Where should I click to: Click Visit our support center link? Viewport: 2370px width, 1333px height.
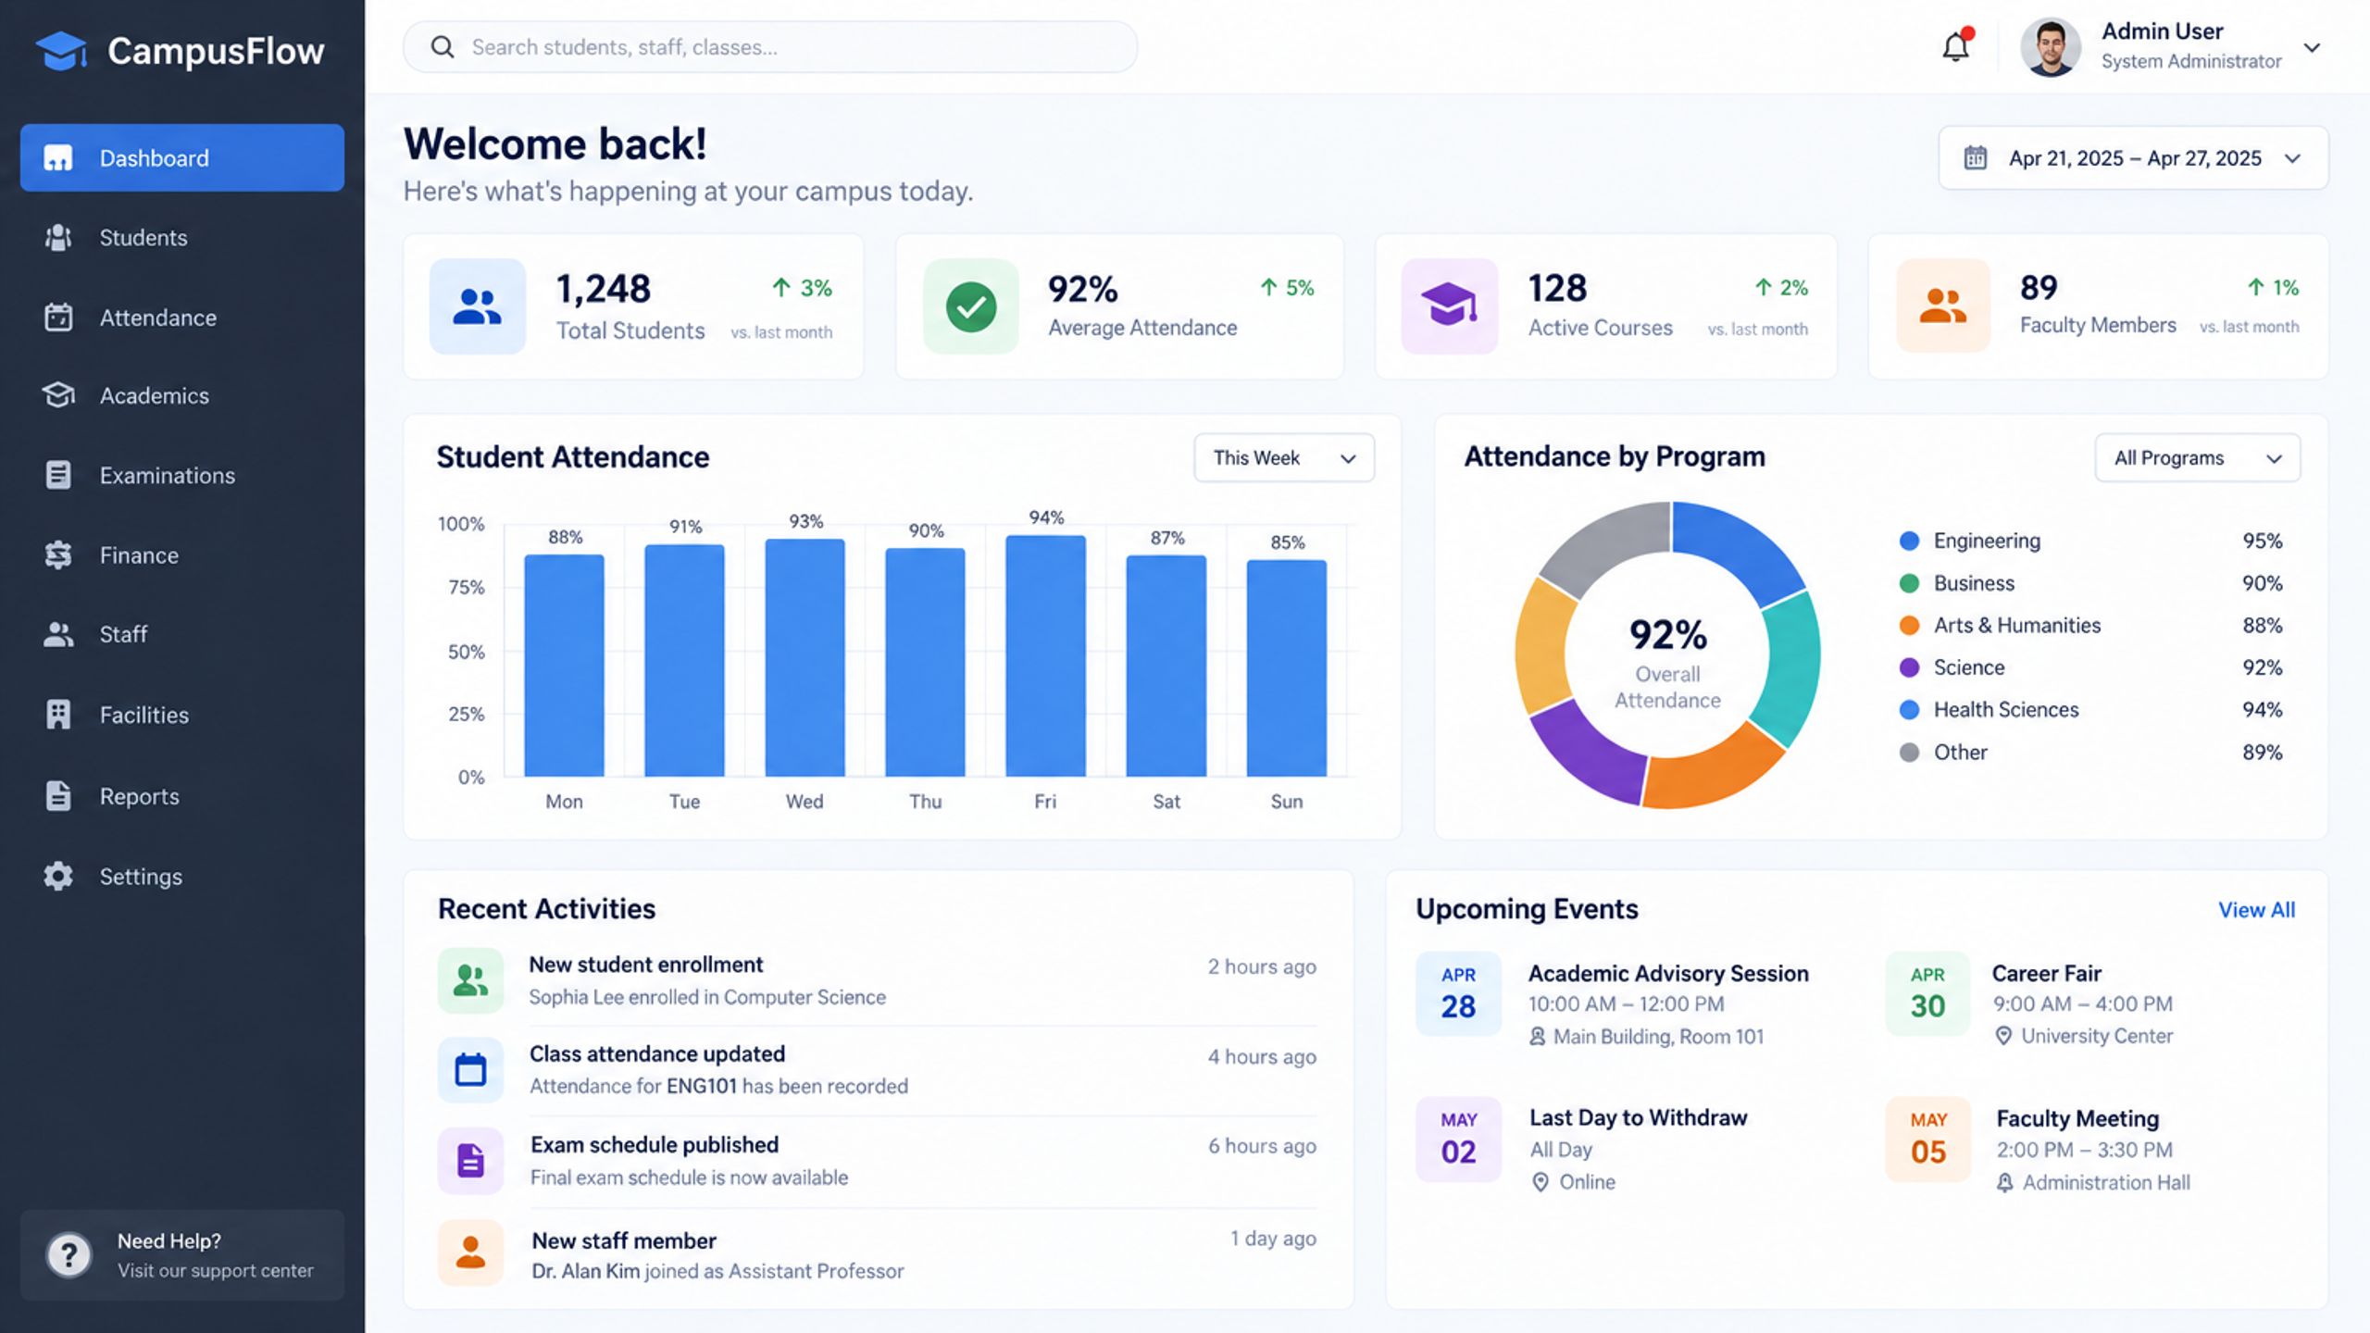click(x=215, y=1271)
